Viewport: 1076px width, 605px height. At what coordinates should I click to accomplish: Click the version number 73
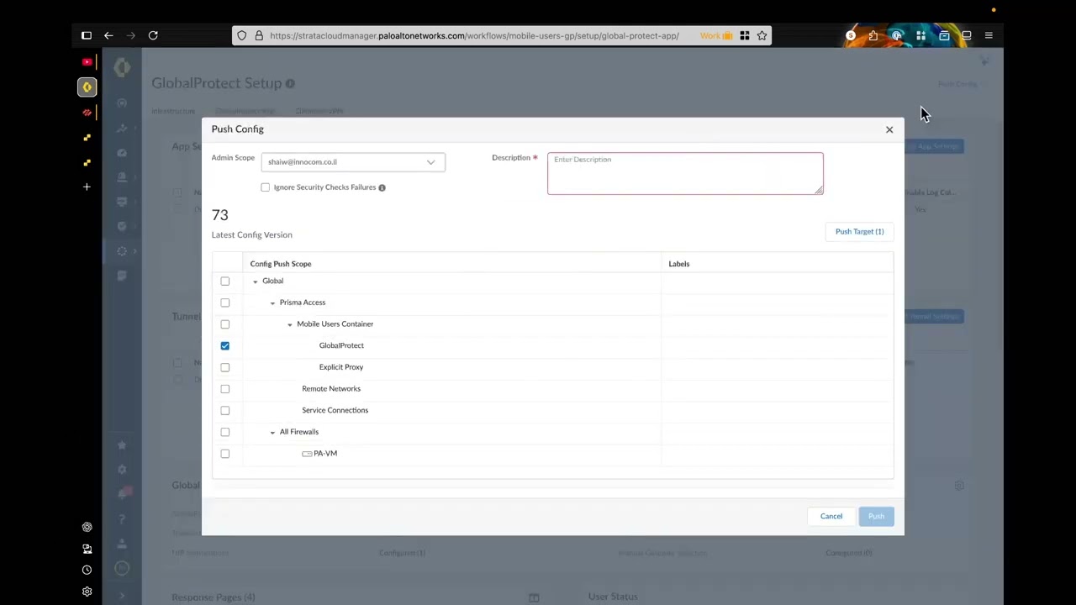point(220,215)
